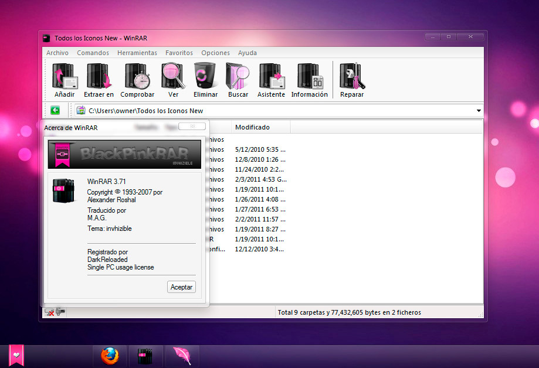Click the BlackPinkRAR banner image
The width and height of the screenshot is (539, 368).
click(x=124, y=154)
